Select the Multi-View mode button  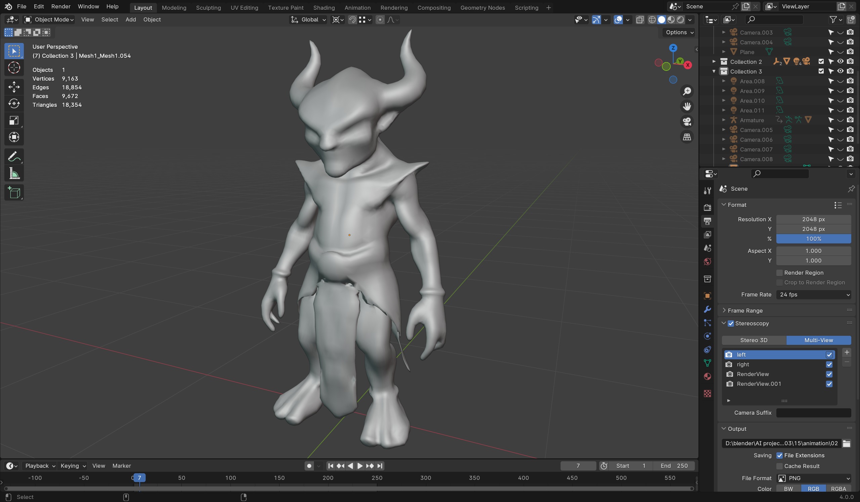(818, 340)
